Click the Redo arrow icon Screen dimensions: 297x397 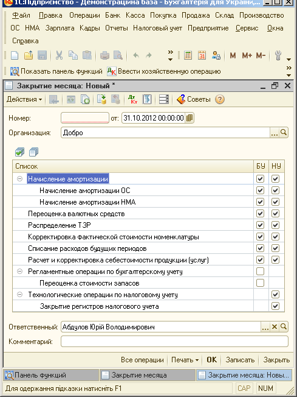coord(149,55)
